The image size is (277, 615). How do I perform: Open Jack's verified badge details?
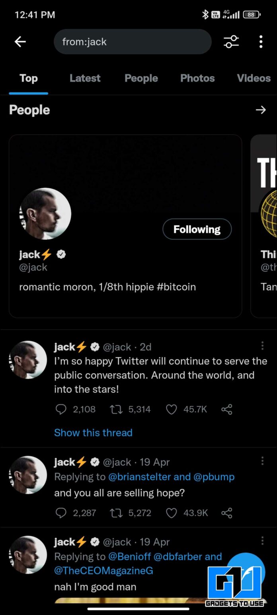[x=60, y=254]
